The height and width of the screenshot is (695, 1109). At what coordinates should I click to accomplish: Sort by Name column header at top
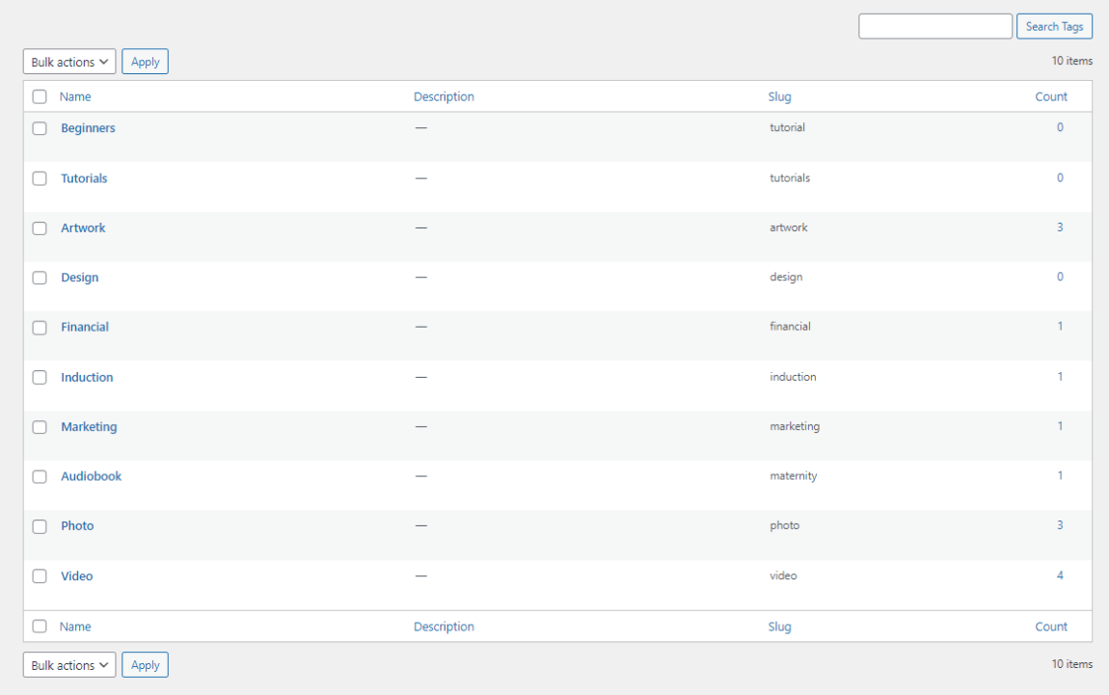tap(75, 96)
